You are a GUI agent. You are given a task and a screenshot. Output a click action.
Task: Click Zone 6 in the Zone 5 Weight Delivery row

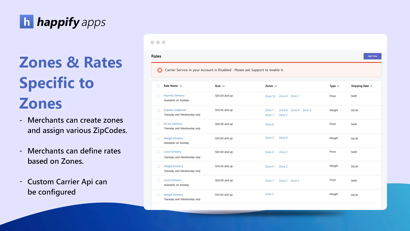point(283,138)
